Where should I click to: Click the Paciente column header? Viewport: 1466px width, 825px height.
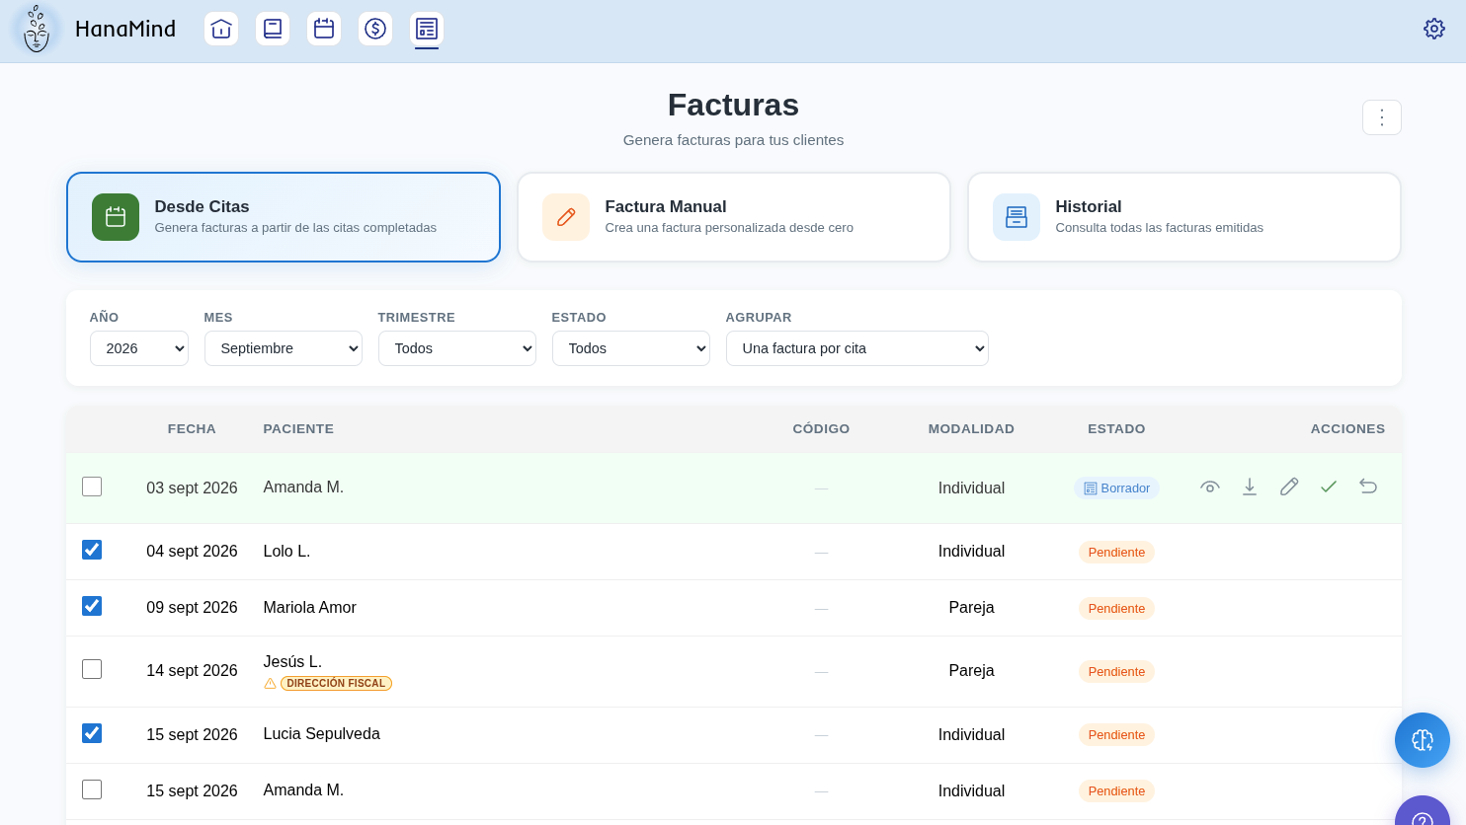click(298, 429)
